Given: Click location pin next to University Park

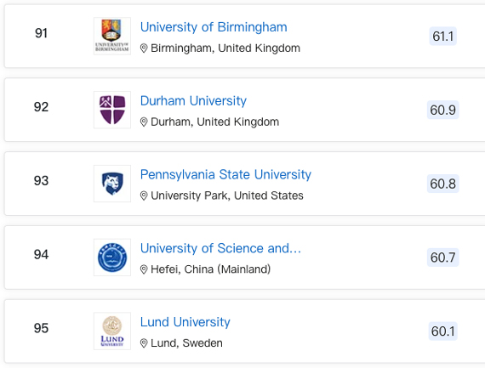Looking at the screenshot, I should [144, 195].
